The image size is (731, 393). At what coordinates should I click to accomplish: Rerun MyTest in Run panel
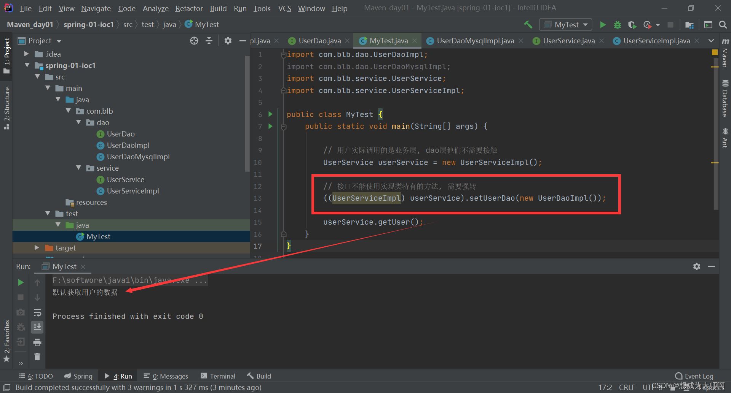(x=21, y=282)
